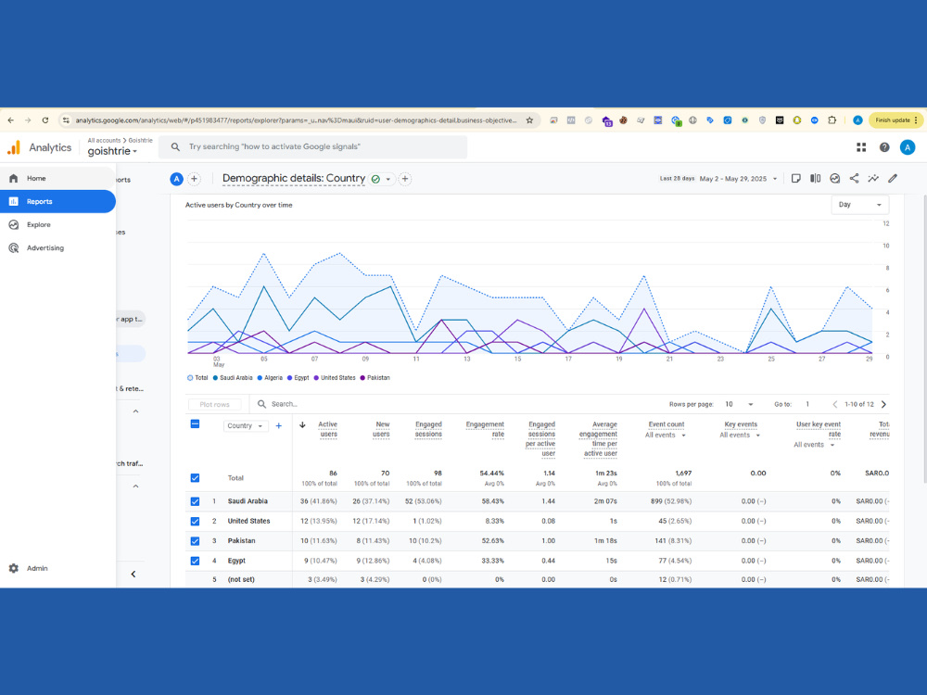Select Home in the left navigation
Image resolution: width=927 pixels, height=695 pixels.
click(x=57, y=178)
